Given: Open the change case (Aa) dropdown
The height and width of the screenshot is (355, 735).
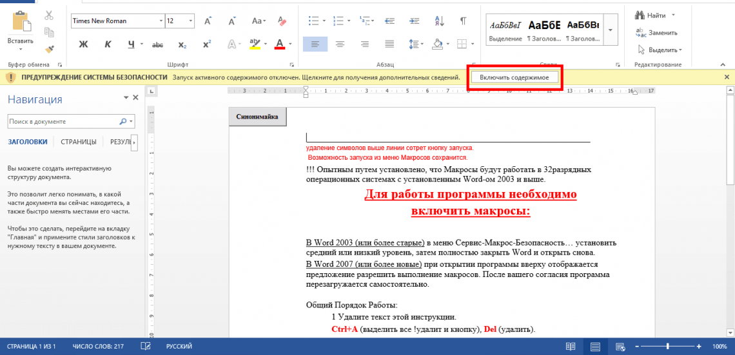Looking at the screenshot, I should click(x=259, y=21).
